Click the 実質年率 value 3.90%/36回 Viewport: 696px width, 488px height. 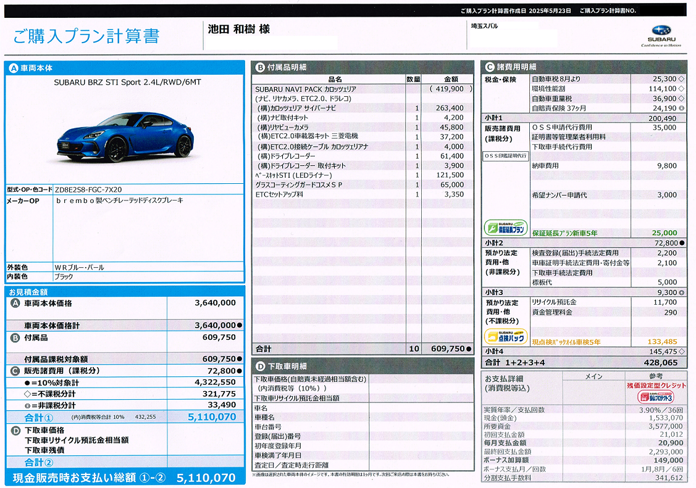coord(661,410)
